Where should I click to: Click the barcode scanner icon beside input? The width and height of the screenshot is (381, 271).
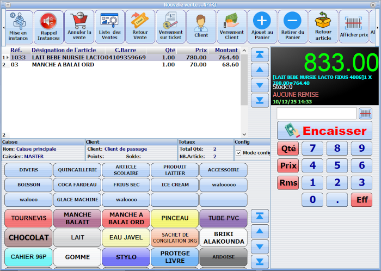366,113
